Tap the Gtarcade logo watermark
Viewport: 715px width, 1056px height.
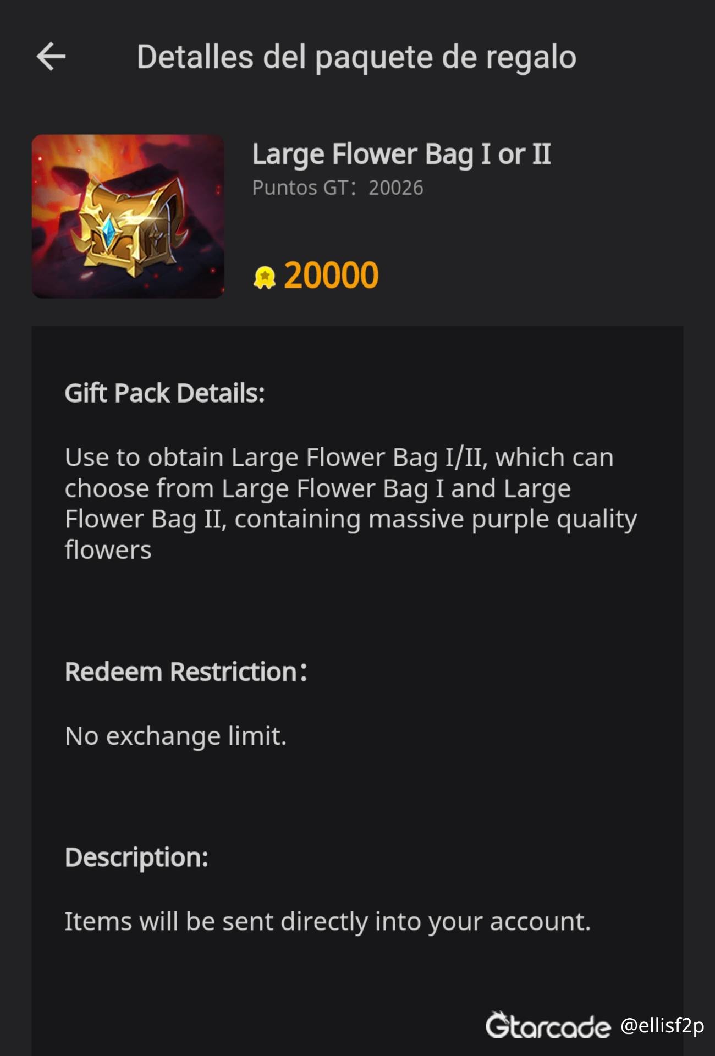[x=548, y=1026]
